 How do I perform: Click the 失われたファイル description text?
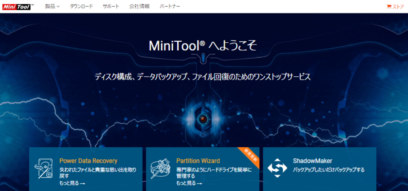point(98,173)
